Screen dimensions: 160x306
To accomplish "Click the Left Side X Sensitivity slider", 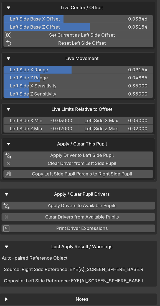I will click(78, 86).
